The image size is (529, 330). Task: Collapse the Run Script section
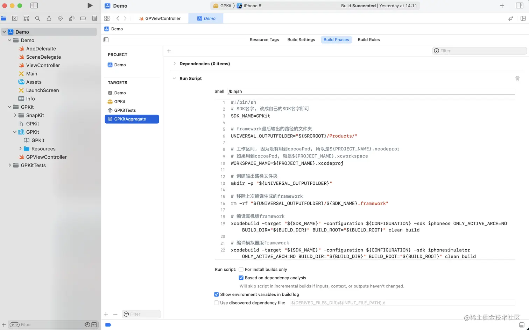174,79
